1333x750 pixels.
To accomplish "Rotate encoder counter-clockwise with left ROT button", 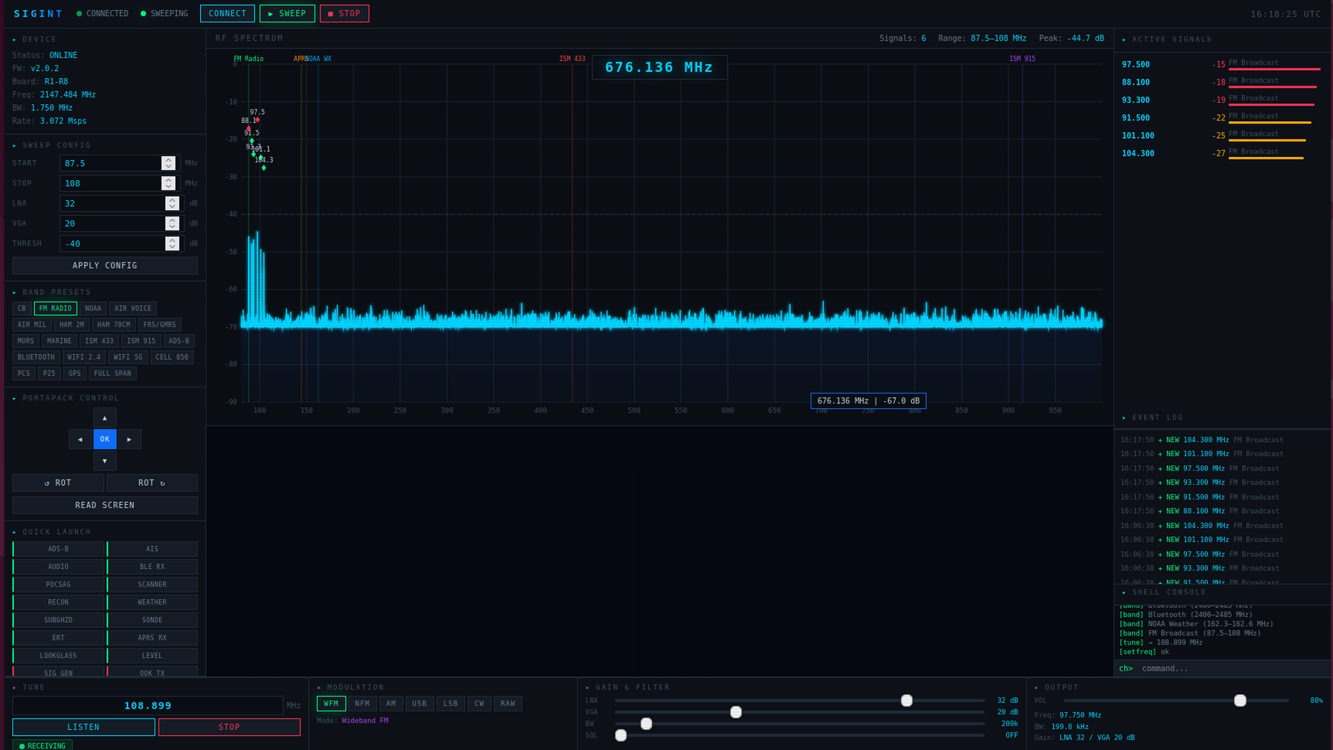I will [58, 483].
